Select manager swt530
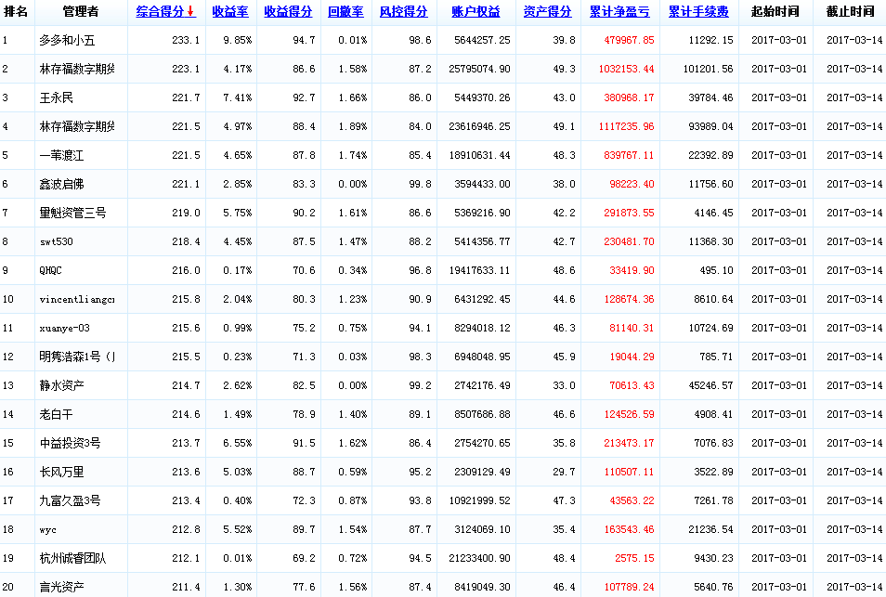Screen dimensions: 886x597 (56, 241)
